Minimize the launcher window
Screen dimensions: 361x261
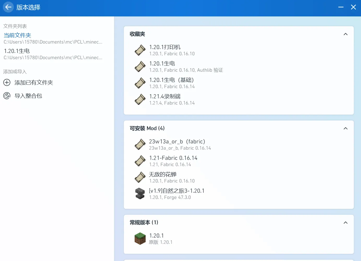(341, 7)
